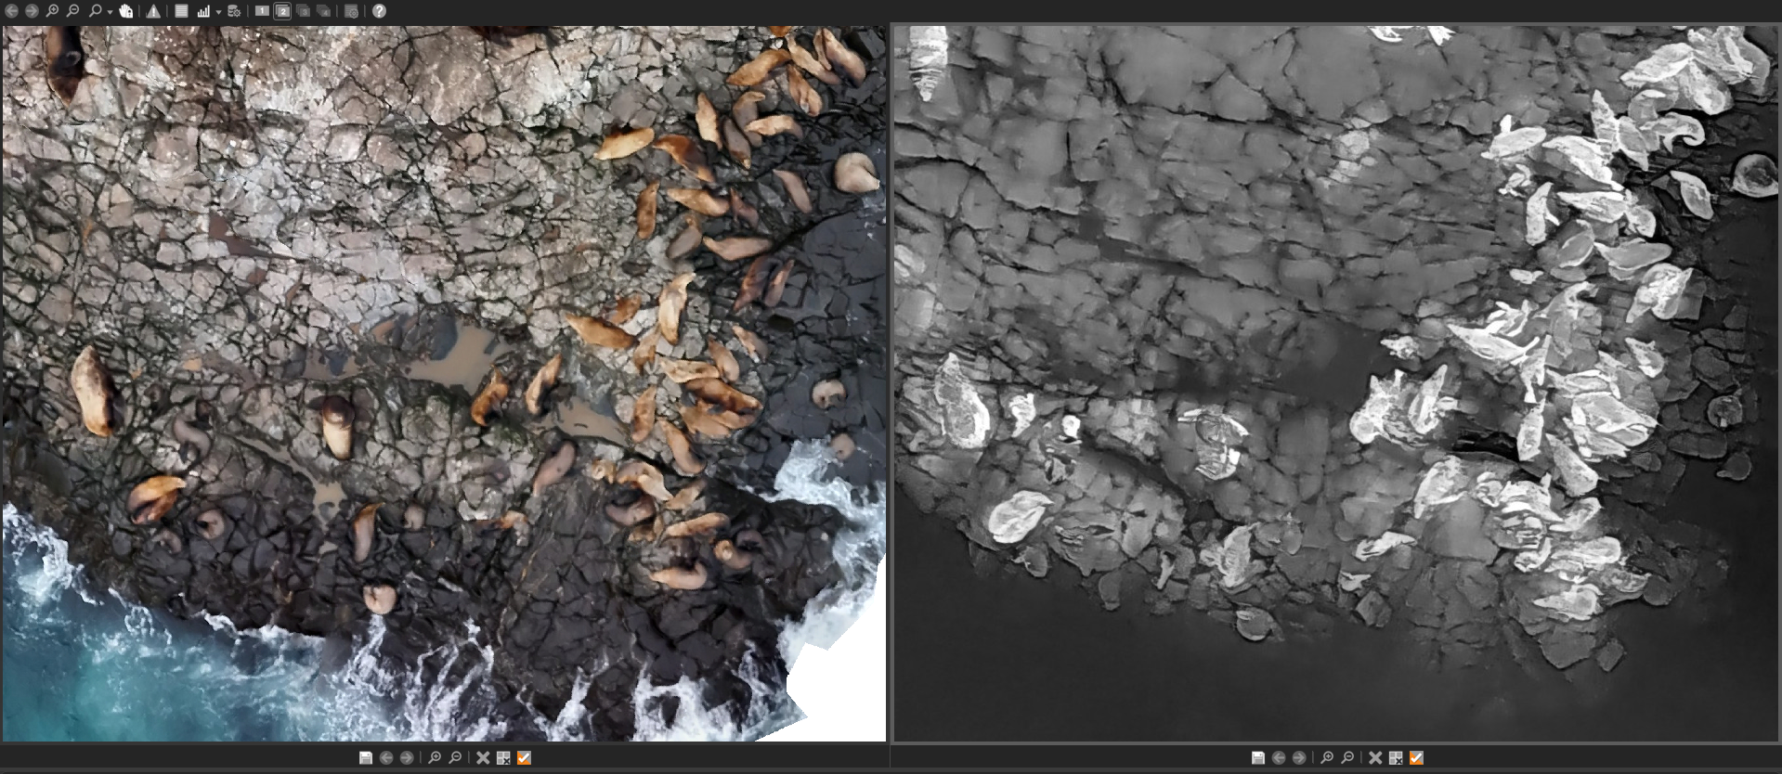This screenshot has height=774, width=1782.
Task: Close the left viewer with X icon
Action: pyautogui.click(x=483, y=758)
